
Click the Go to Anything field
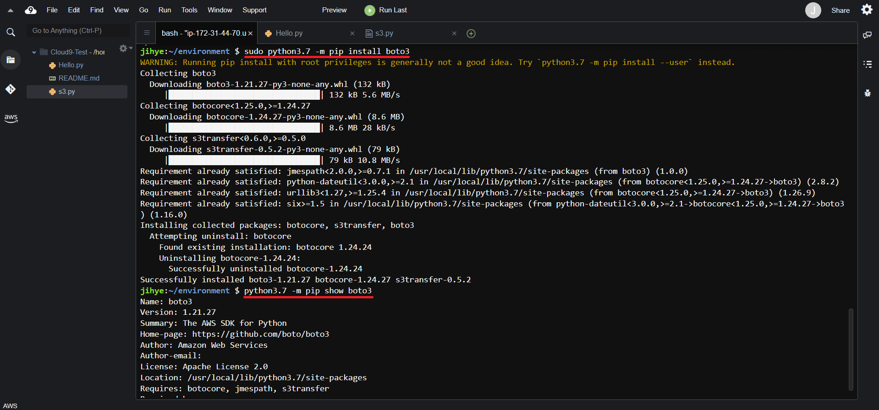[x=78, y=31]
